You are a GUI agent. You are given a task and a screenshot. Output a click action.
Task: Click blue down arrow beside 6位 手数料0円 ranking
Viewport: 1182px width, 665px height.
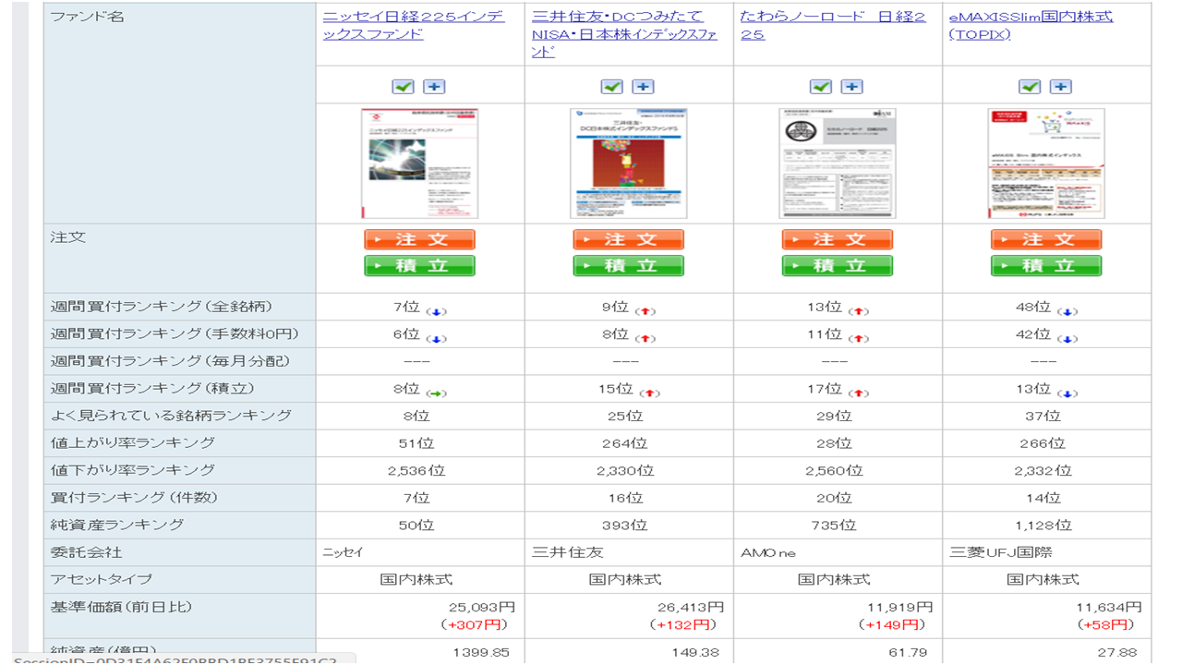tap(437, 338)
